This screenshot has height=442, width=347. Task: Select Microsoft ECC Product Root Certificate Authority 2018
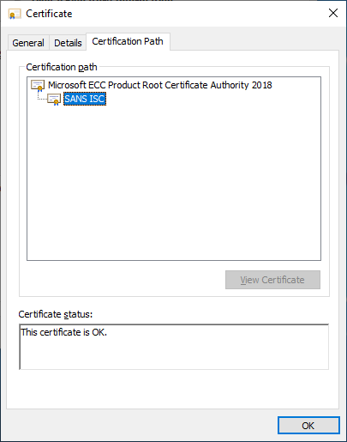point(160,85)
